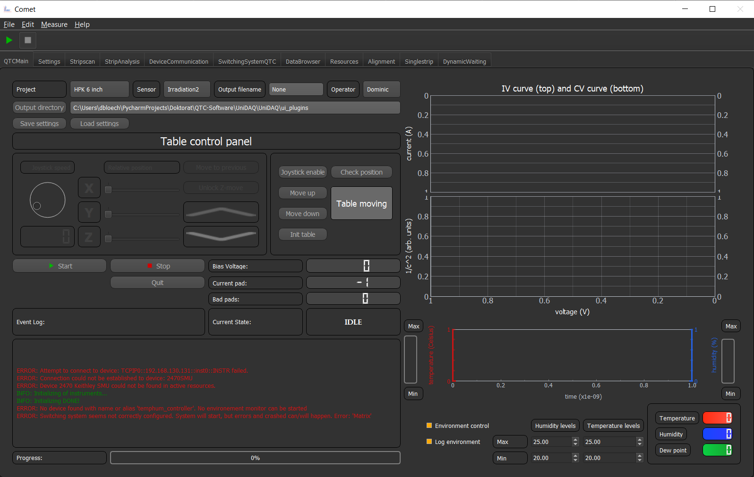Open the HPK 6 inch project dropdown
Viewport: 754px width, 477px height.
(100, 89)
